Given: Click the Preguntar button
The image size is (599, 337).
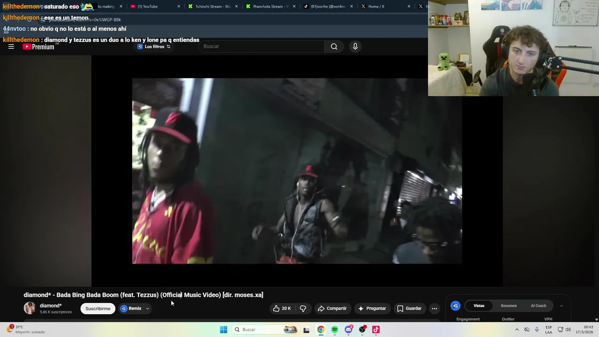Looking at the screenshot, I should (x=372, y=308).
